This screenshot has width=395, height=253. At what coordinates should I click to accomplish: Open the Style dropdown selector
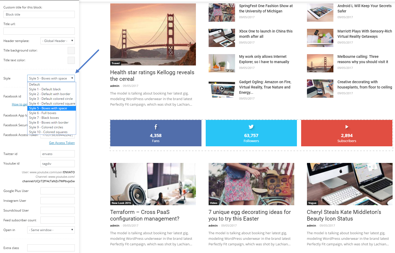(x=51, y=78)
